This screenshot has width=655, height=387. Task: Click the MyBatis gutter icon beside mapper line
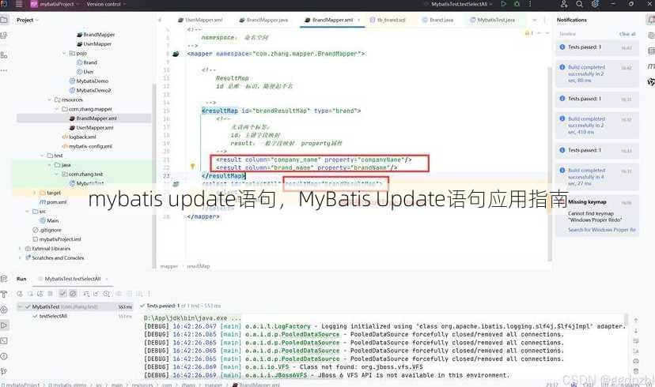pos(176,54)
